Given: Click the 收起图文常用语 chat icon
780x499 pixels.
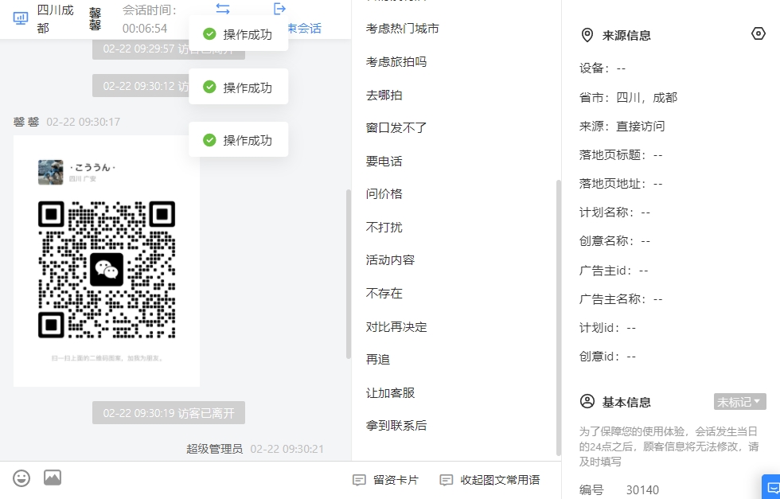Looking at the screenshot, I should point(447,480).
